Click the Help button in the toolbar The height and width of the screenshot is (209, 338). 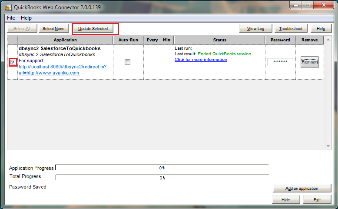321,29
